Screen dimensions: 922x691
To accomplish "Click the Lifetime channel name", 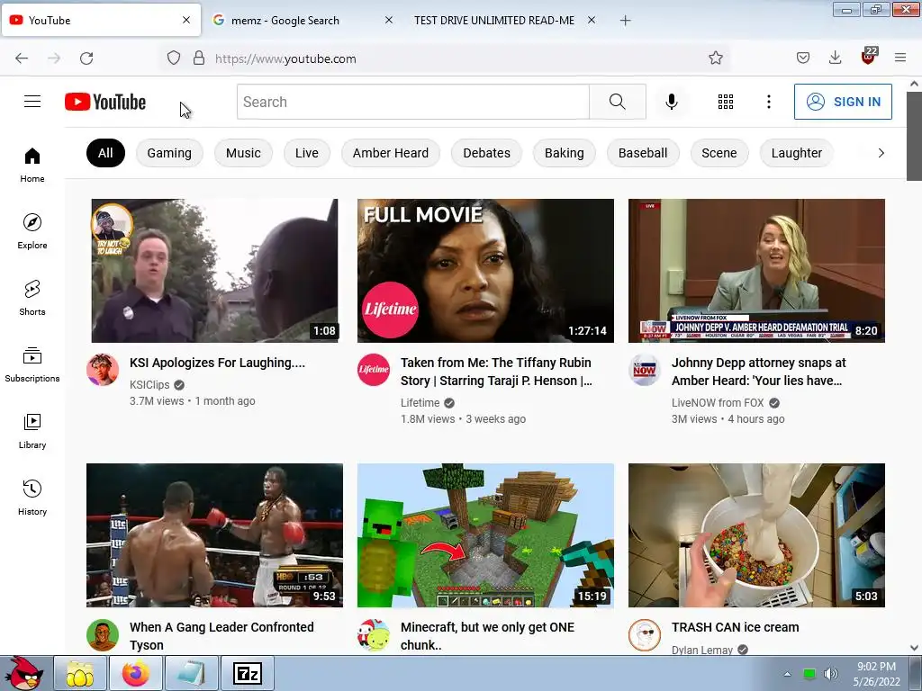I will click(420, 402).
